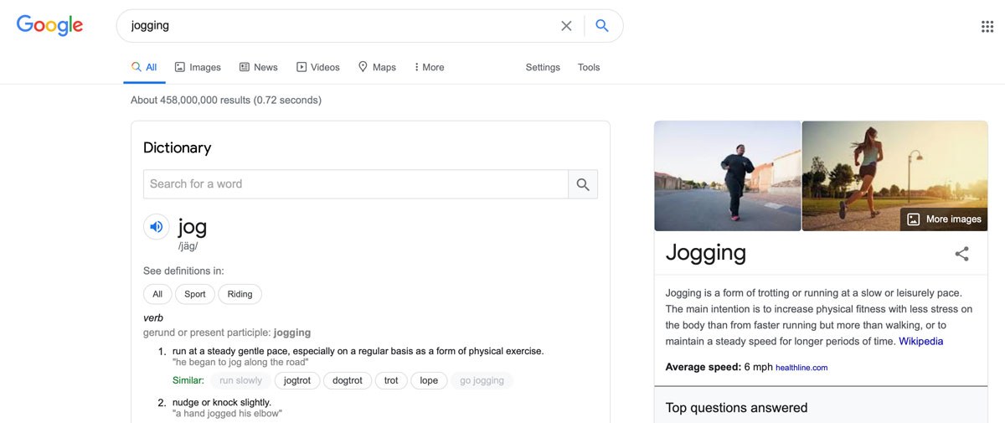Expand the More search categories menu
1005x423 pixels.
click(429, 67)
